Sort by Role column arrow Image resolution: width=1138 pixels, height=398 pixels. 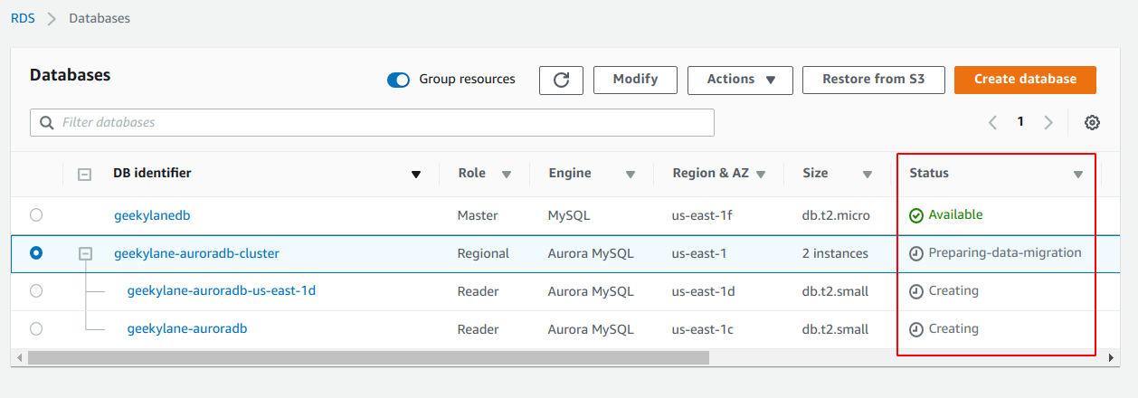(x=507, y=175)
